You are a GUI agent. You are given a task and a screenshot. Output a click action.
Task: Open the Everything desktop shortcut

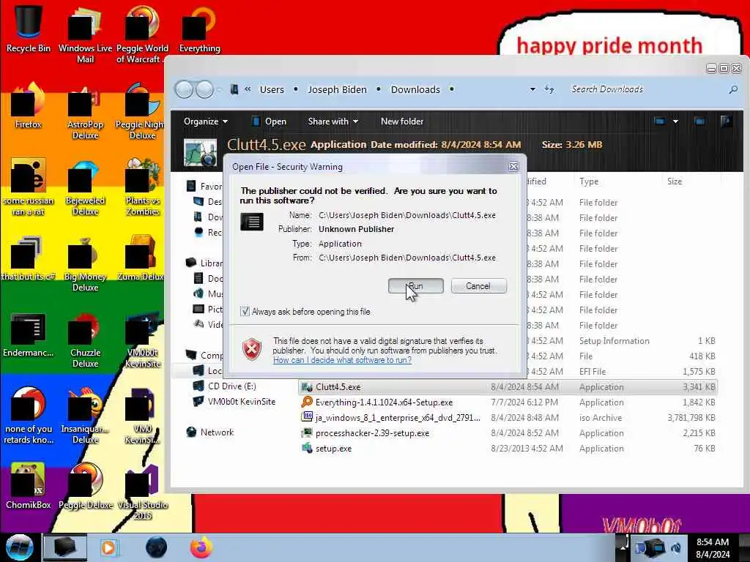coord(199,29)
